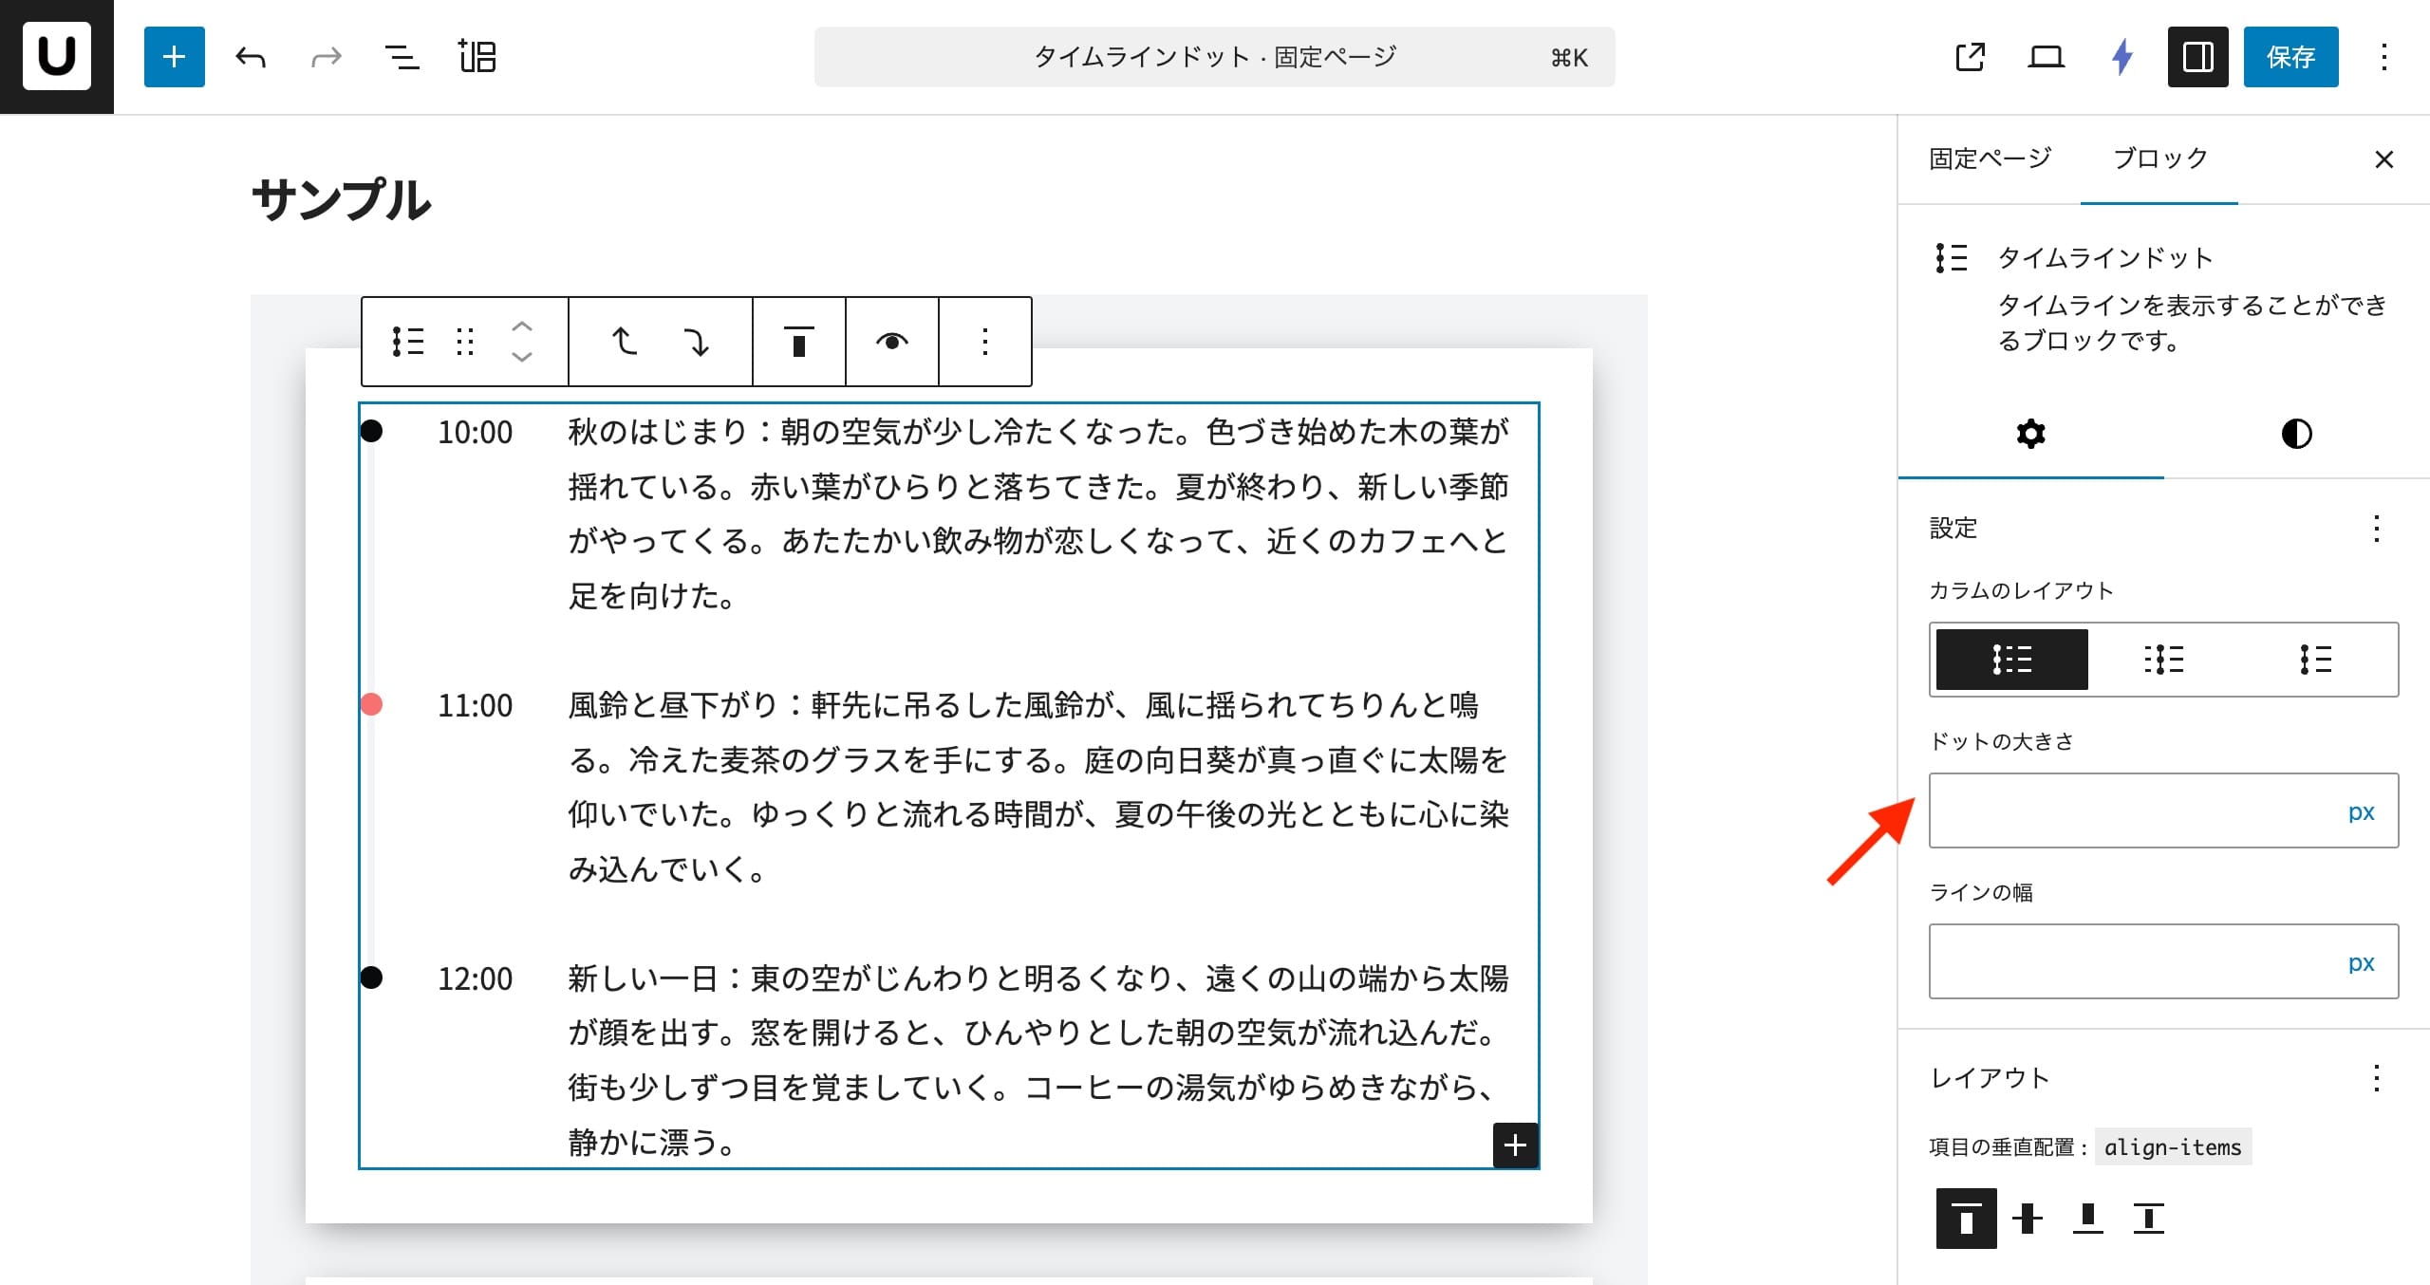Click the 12:00 time label
2430x1285 pixels.
click(x=475, y=979)
